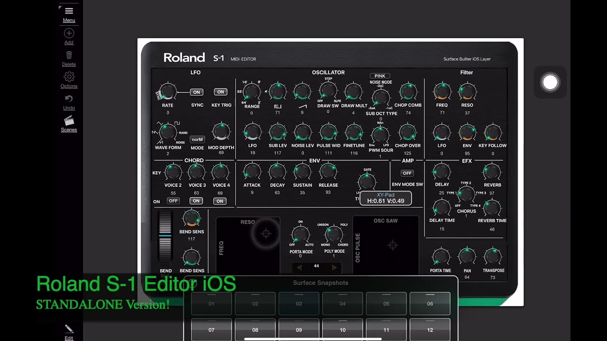Click the envelope DECAY knob
Viewport: 607px width, 341px height.
(x=277, y=171)
